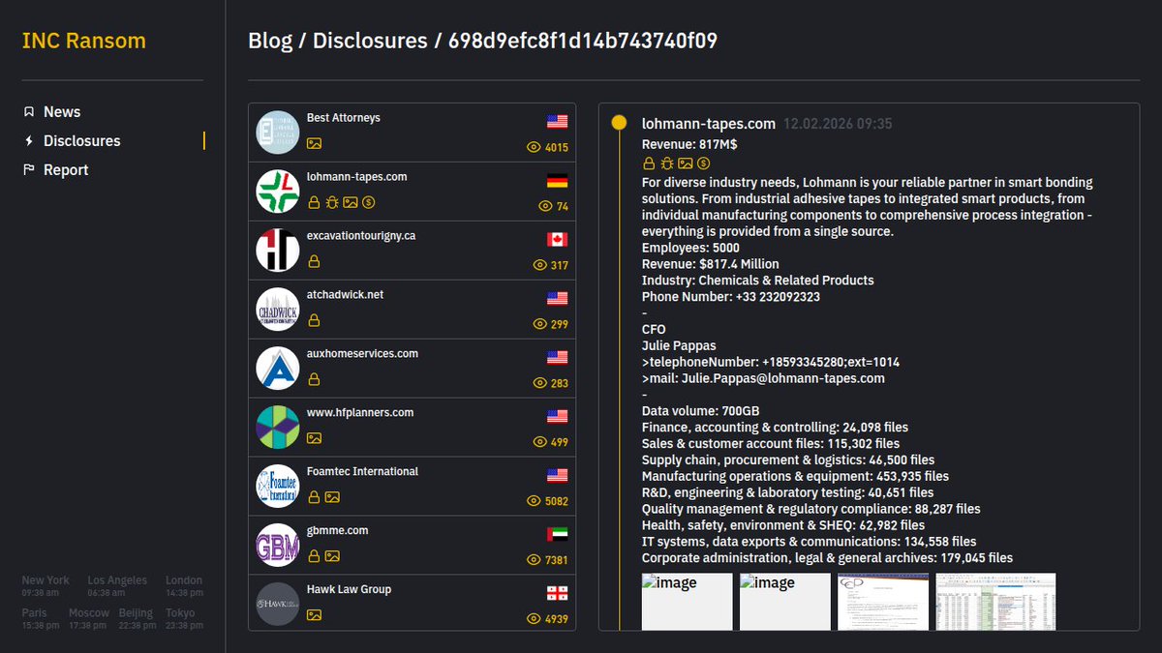Click the lock icon below Revenue: 817M$
Image resolution: width=1162 pixels, height=653 pixels.
(x=649, y=163)
